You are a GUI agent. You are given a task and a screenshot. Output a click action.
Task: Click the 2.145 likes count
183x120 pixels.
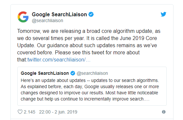[x=29, y=112]
